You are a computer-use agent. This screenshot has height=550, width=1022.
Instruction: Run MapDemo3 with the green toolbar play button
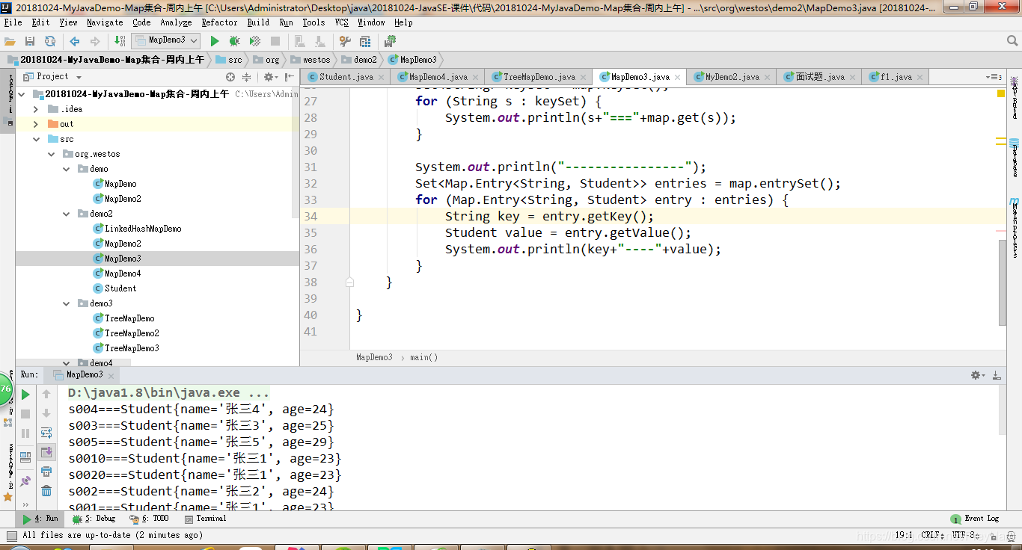pos(215,41)
